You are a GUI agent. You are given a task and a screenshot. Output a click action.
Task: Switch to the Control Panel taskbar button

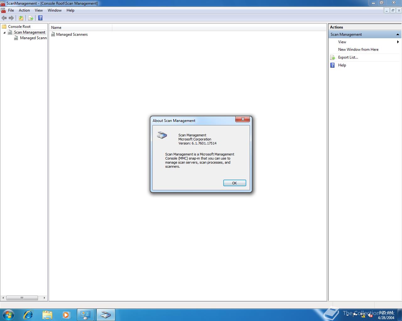[x=85, y=314]
